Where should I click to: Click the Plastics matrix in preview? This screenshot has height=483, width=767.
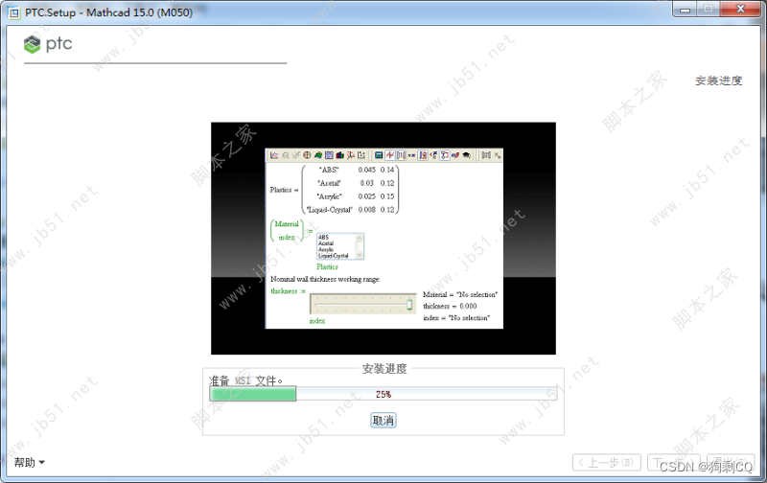pos(350,189)
